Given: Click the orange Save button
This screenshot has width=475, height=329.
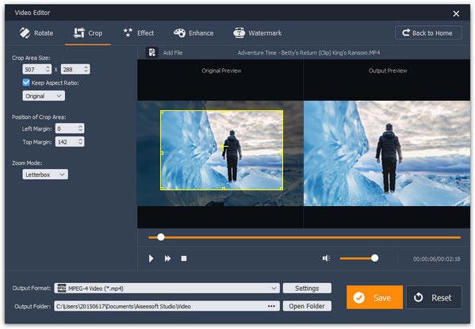Looking at the screenshot, I should coord(374,297).
